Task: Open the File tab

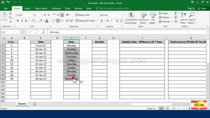Action: pyautogui.click(x=6, y=9)
